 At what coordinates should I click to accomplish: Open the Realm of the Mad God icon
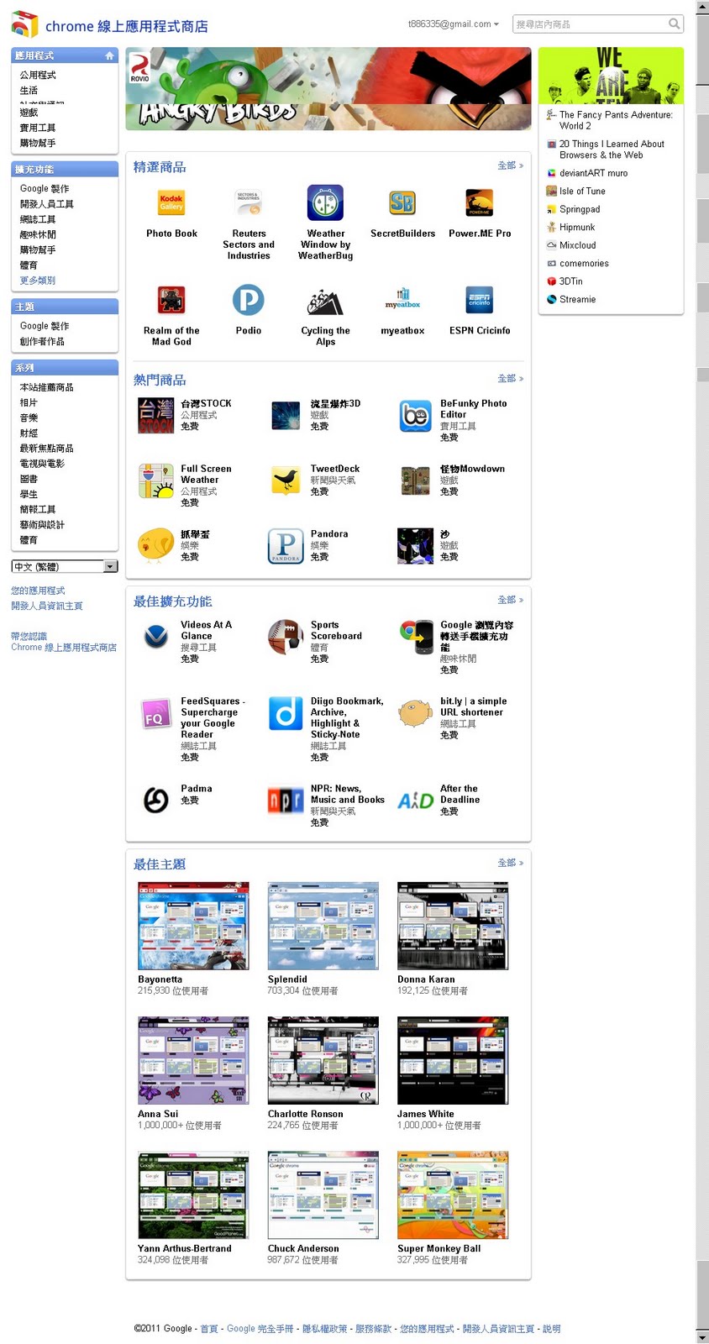(171, 300)
